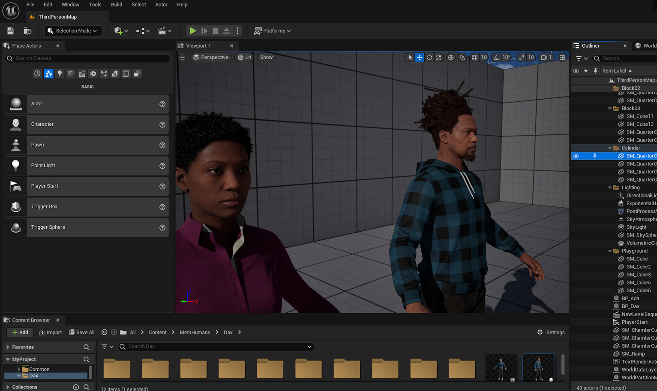This screenshot has height=391, width=657.
Task: Open help for the Trigger Box actor
Action: point(162,207)
